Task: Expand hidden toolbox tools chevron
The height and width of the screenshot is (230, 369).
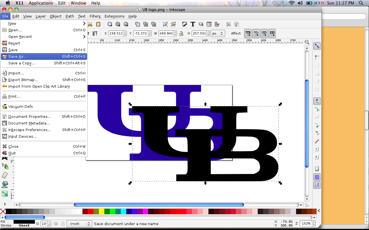Action: click(x=5, y=204)
